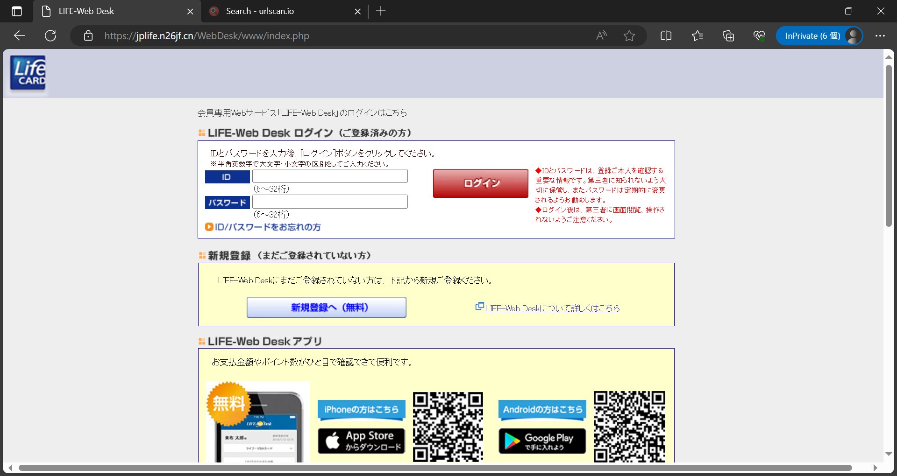Open the split screen view icon
Viewport: 897px width, 476px height.
[x=666, y=35]
